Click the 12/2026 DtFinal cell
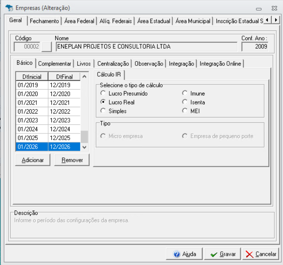 pos(64,147)
